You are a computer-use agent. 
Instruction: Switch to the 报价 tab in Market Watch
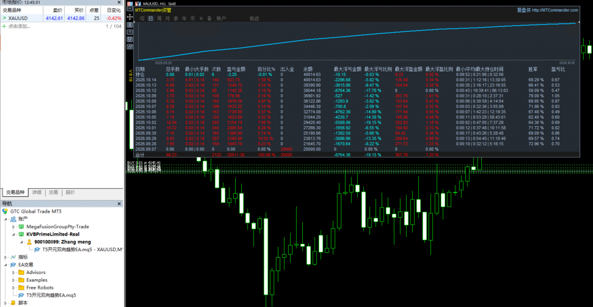(x=70, y=193)
